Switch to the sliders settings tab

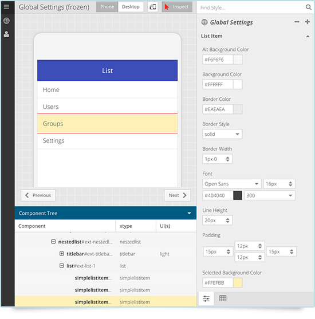(x=206, y=298)
